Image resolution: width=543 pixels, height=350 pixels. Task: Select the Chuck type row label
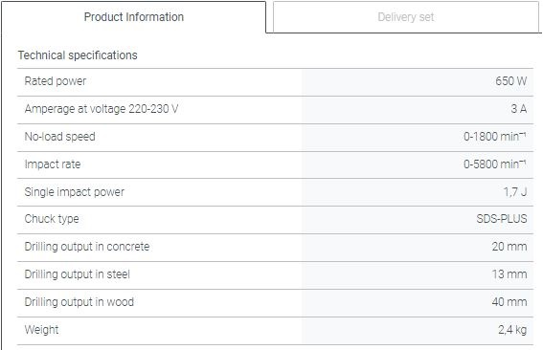pos(52,219)
